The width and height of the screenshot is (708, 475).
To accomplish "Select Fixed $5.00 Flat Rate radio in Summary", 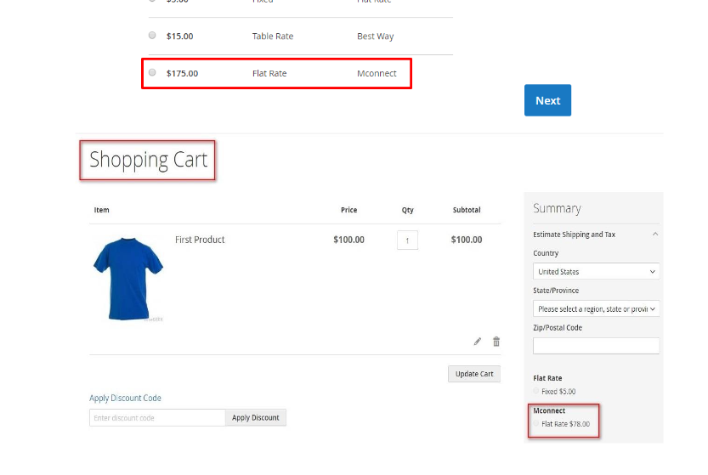I will pyautogui.click(x=536, y=391).
